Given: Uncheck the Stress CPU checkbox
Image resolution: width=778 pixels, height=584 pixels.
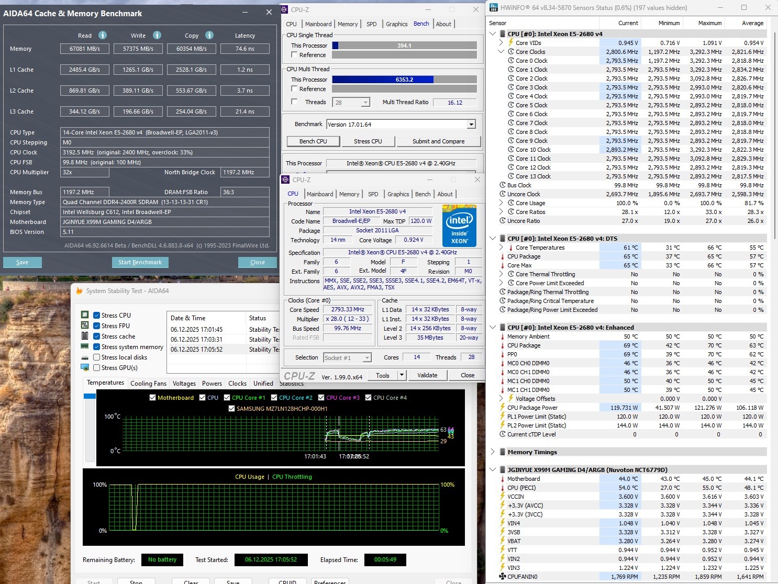Looking at the screenshot, I should click(x=97, y=316).
